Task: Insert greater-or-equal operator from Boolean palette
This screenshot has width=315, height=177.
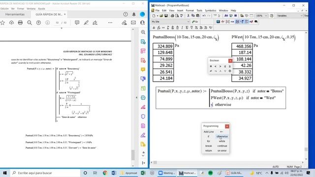Action: click(230, 66)
